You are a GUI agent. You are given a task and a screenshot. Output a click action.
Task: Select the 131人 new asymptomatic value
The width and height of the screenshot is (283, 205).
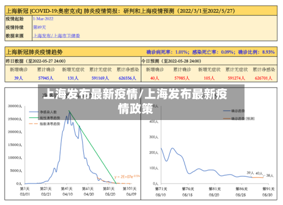pyautogui.click(x=73, y=78)
